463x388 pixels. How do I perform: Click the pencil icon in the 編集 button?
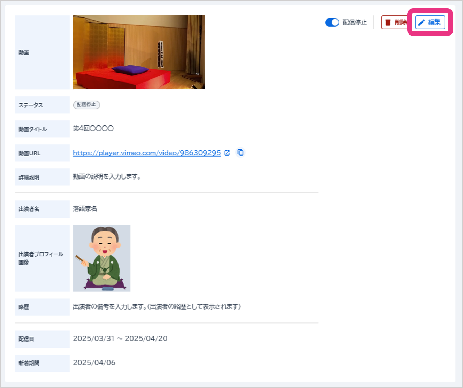point(422,23)
